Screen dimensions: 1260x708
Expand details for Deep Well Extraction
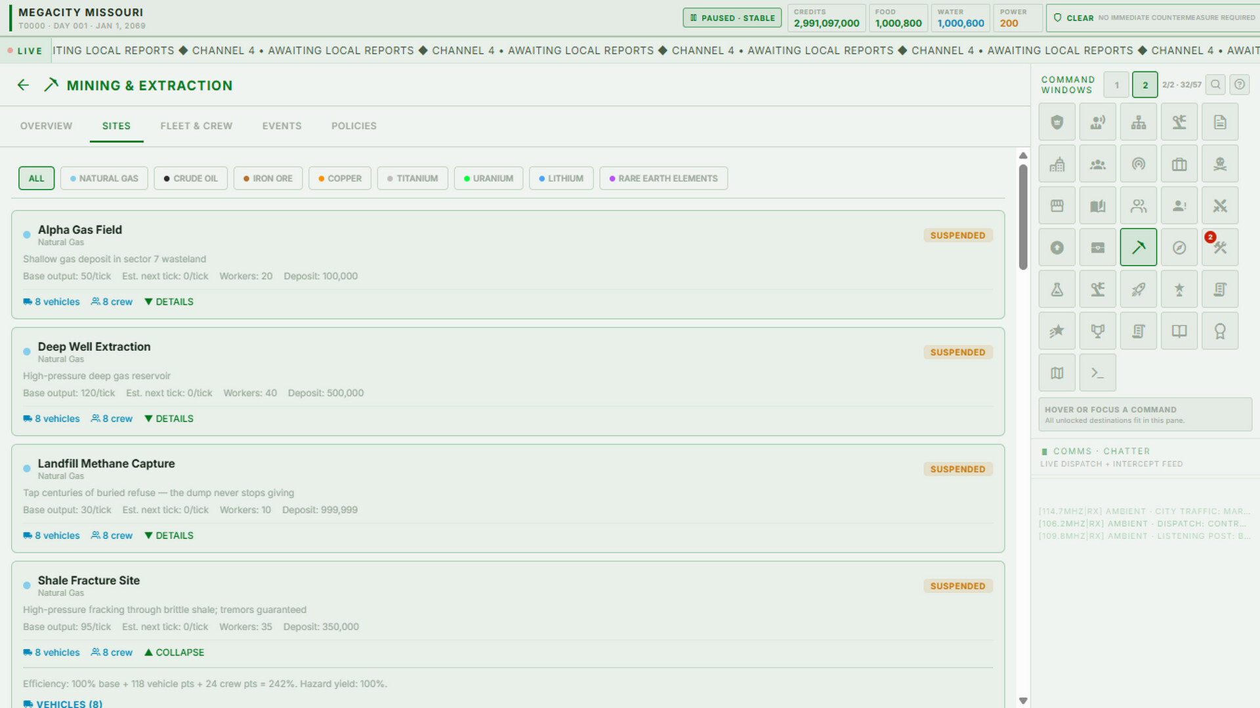click(x=169, y=418)
